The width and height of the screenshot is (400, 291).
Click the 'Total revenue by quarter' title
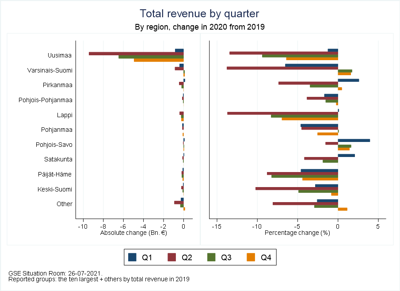199,13
